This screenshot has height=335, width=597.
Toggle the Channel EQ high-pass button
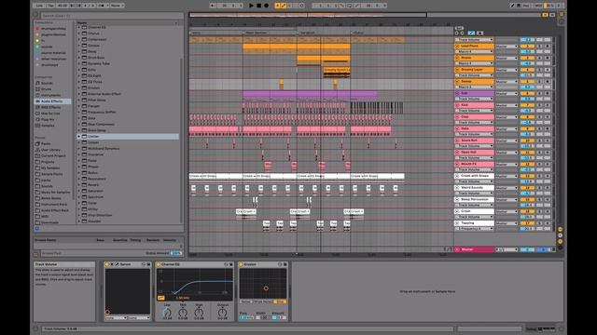[161, 298]
